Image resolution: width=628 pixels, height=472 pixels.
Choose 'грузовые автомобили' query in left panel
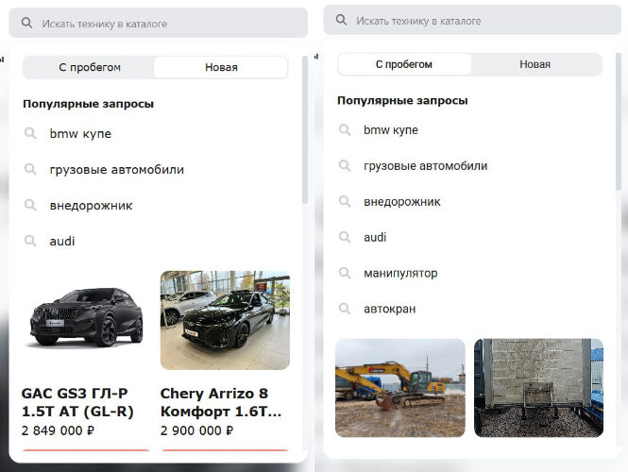click(x=116, y=170)
